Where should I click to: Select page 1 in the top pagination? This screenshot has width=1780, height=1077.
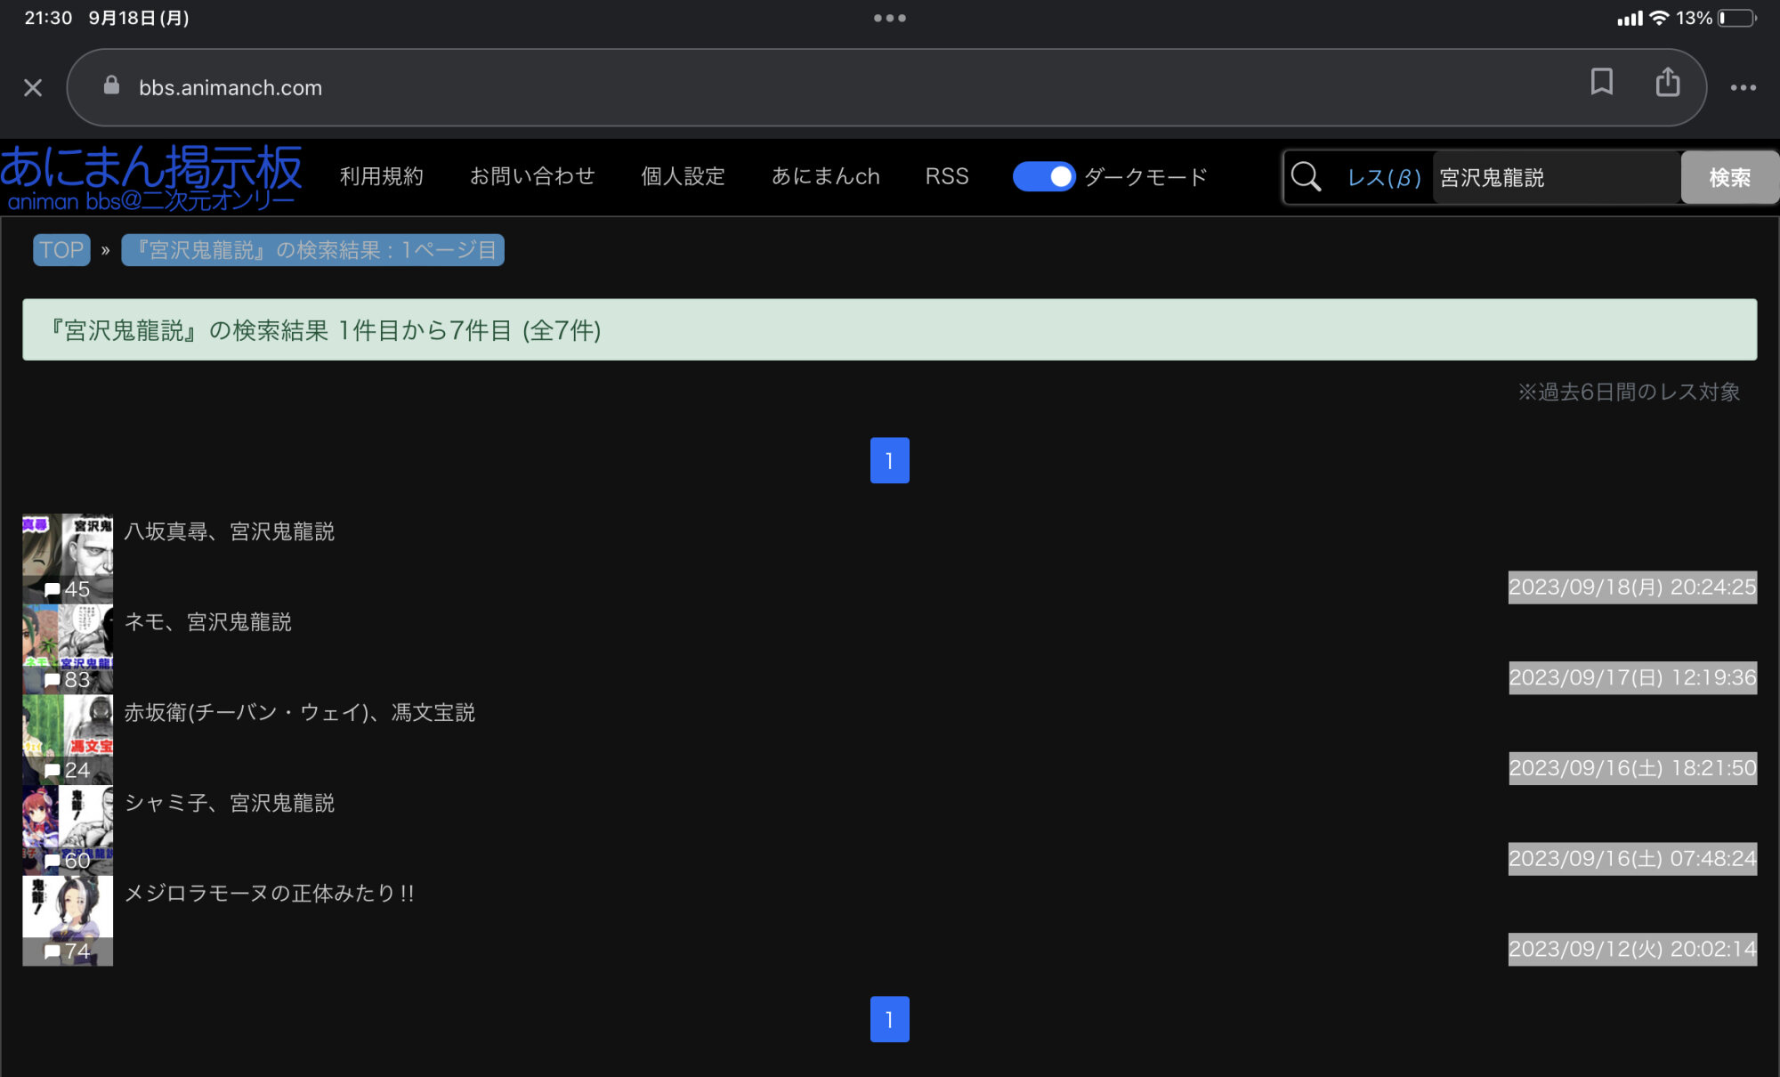889,460
